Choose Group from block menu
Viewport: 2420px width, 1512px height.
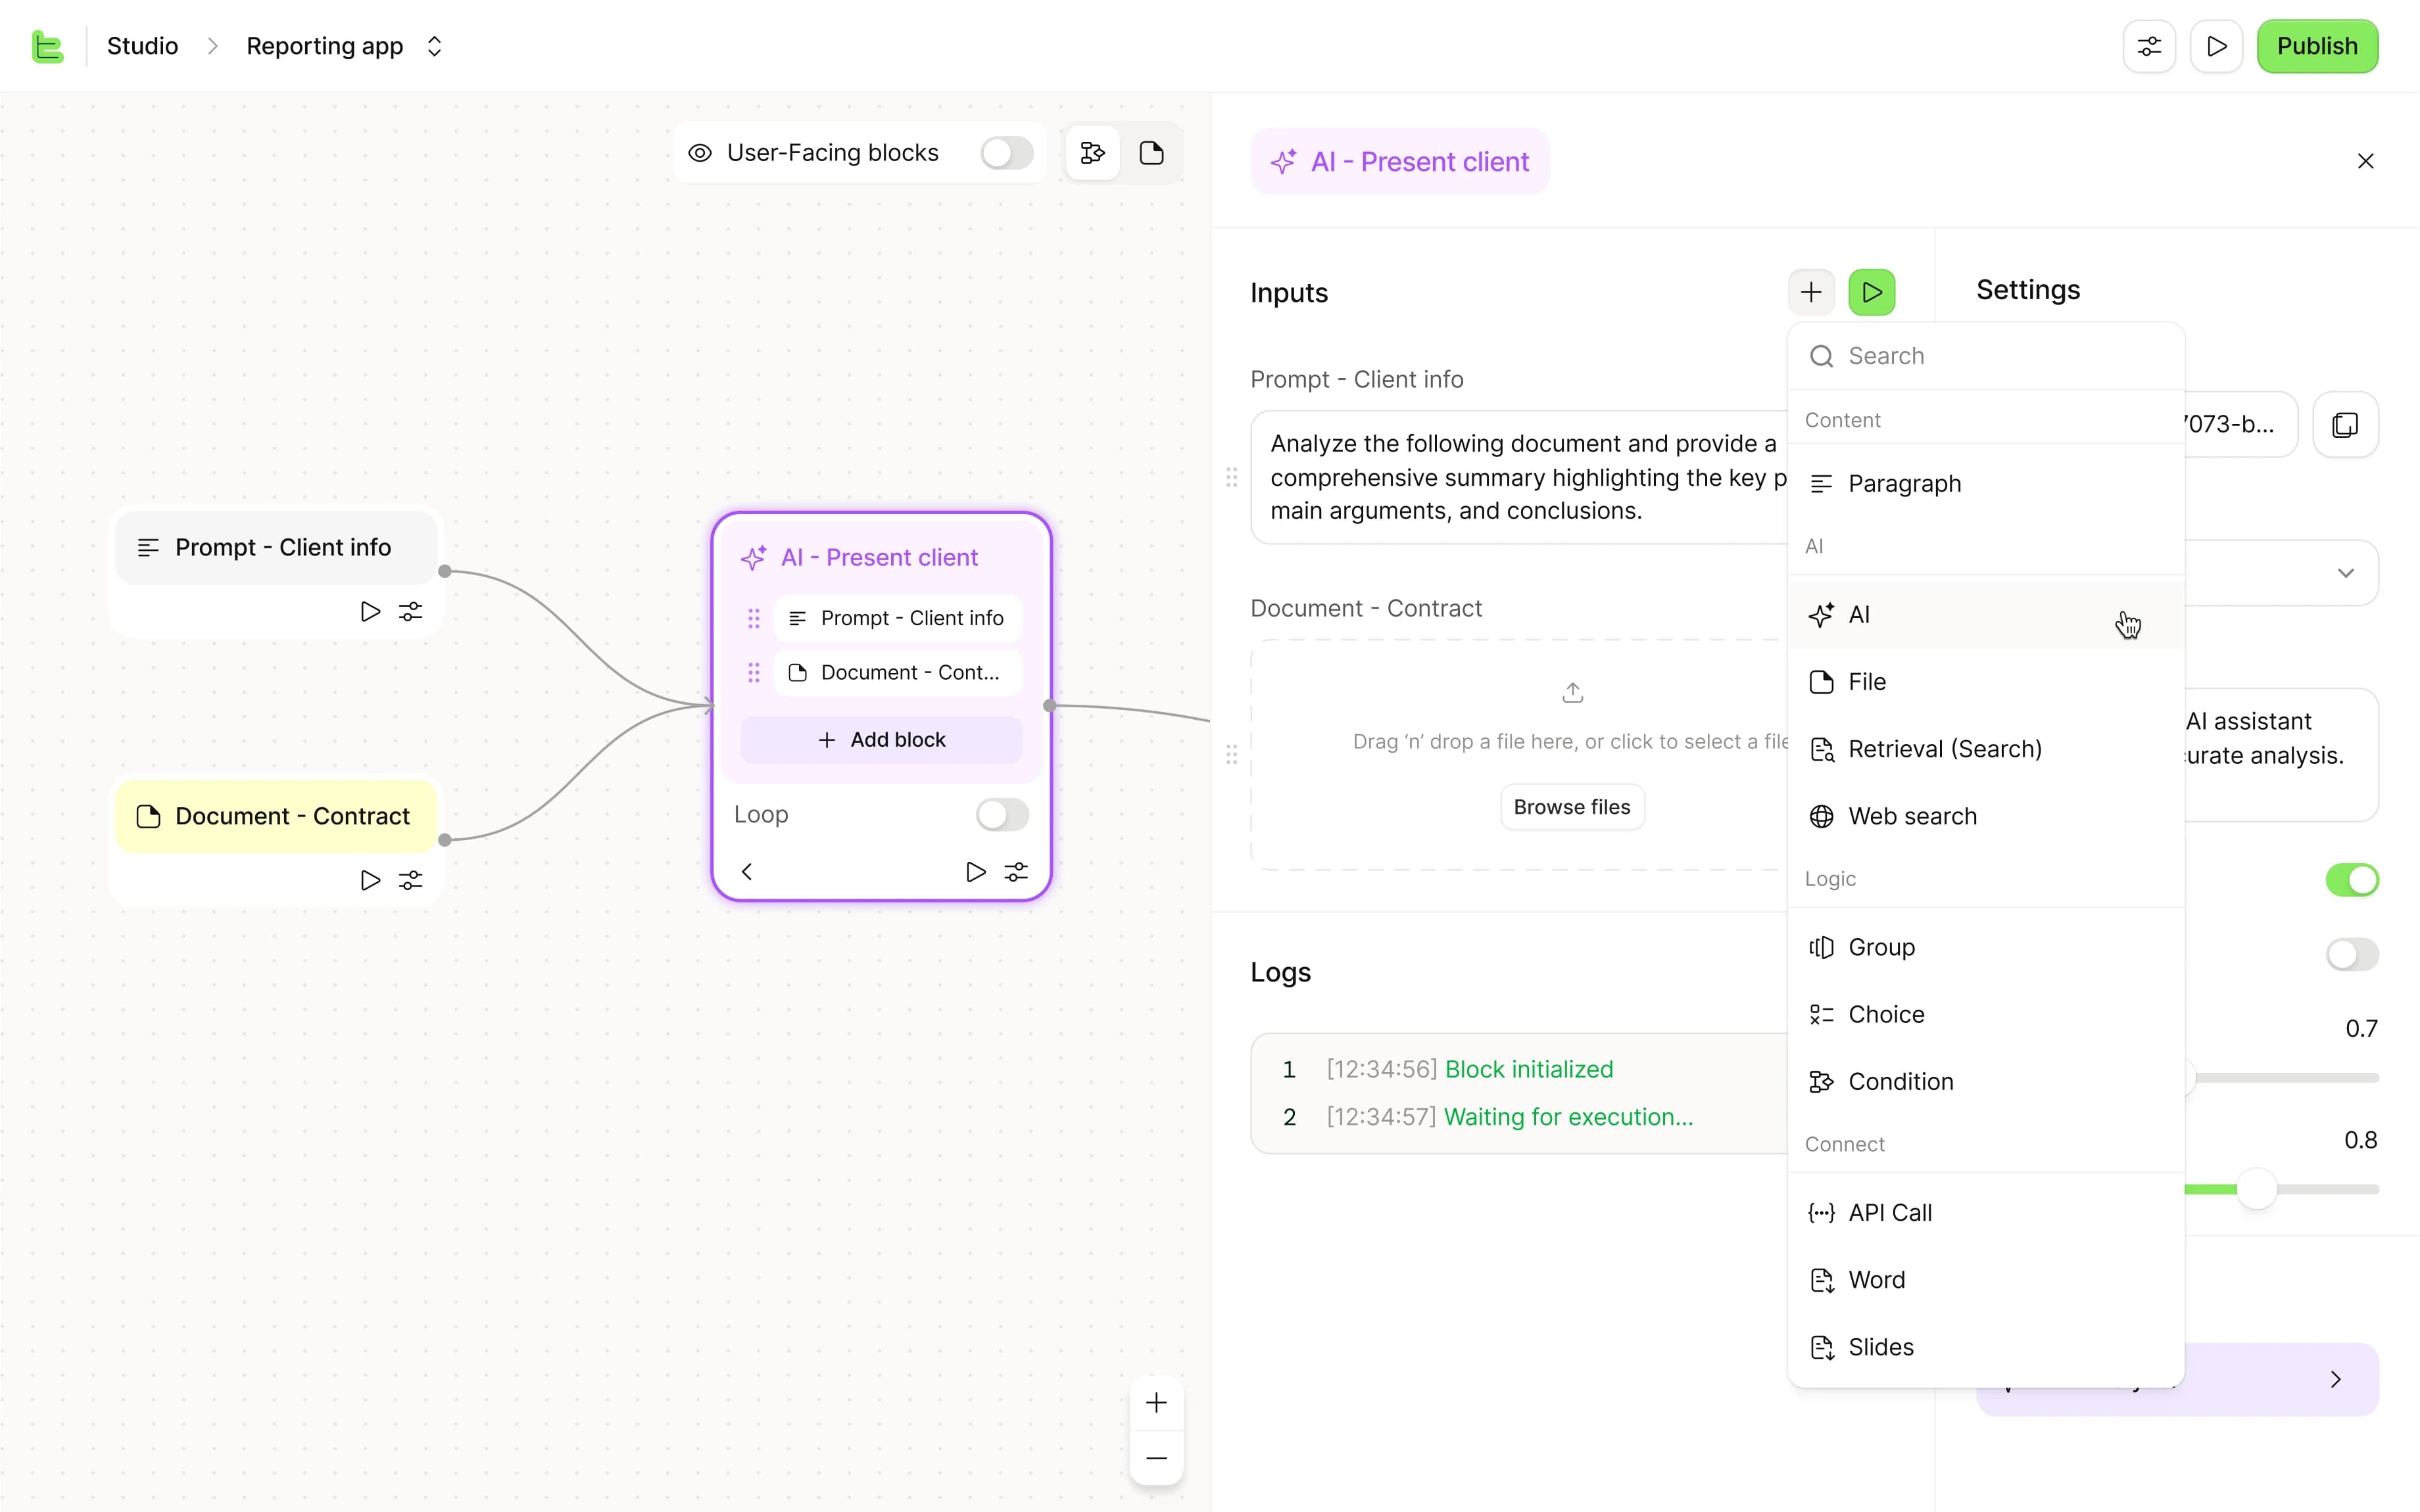(x=1986, y=947)
